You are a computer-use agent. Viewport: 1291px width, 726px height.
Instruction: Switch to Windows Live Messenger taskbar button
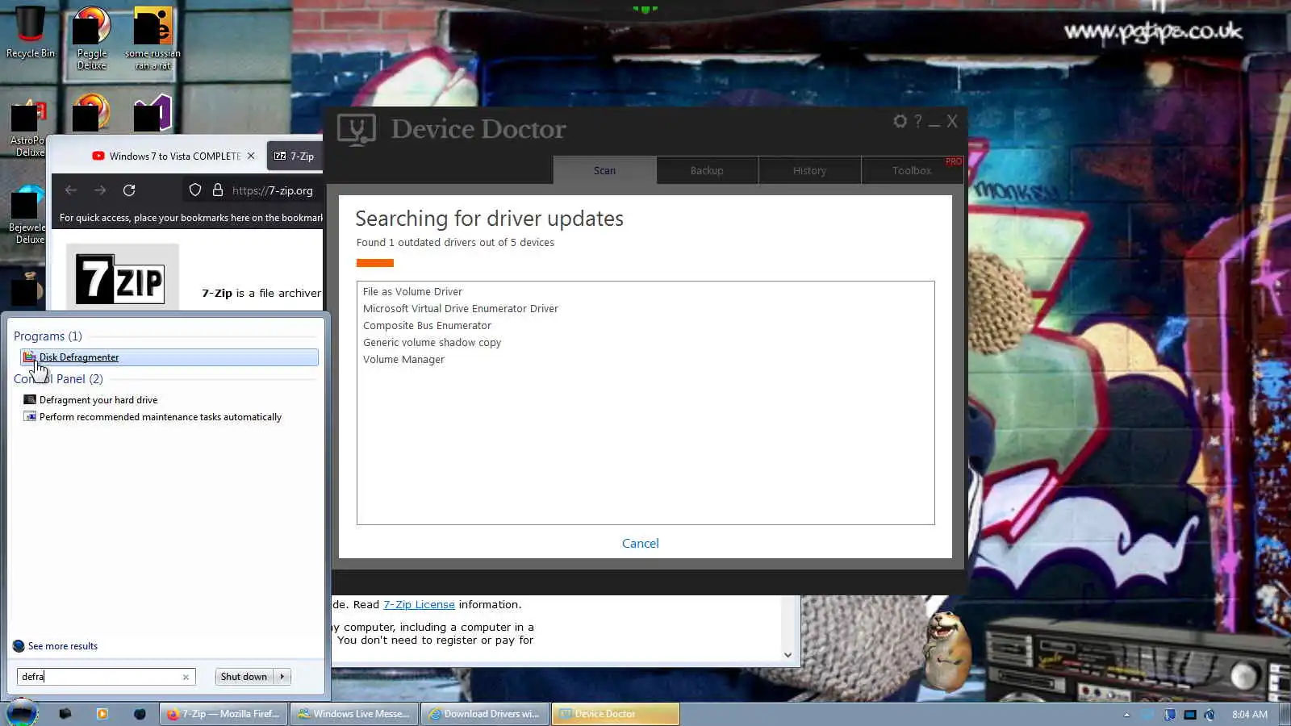(355, 714)
